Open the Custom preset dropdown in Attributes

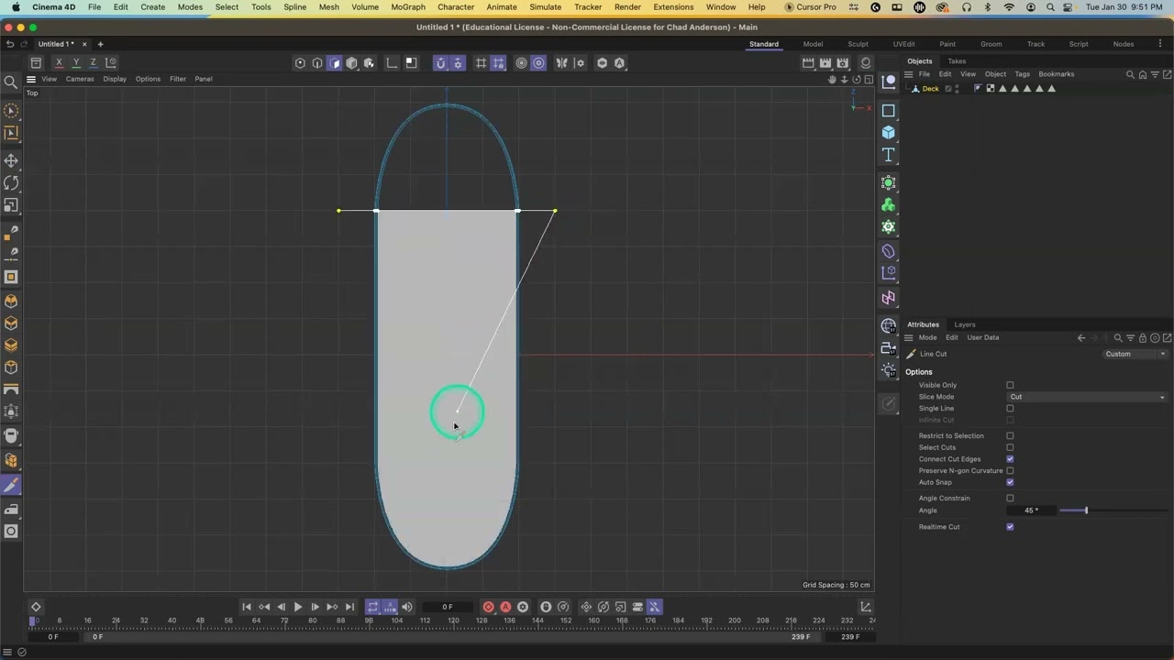[1135, 354]
